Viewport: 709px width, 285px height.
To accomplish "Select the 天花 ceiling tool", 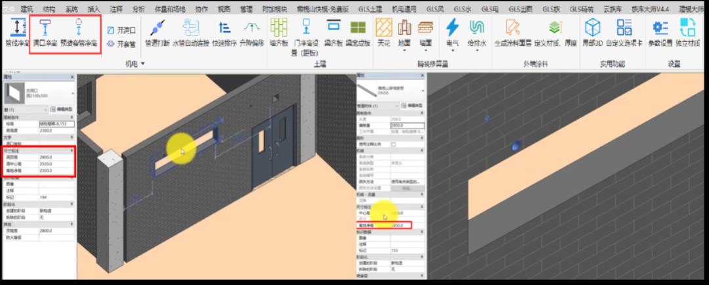I will pos(383,32).
